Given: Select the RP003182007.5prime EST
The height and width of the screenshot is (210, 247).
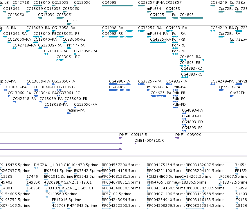Looking at the screenshot, I should tap(195, 168).
